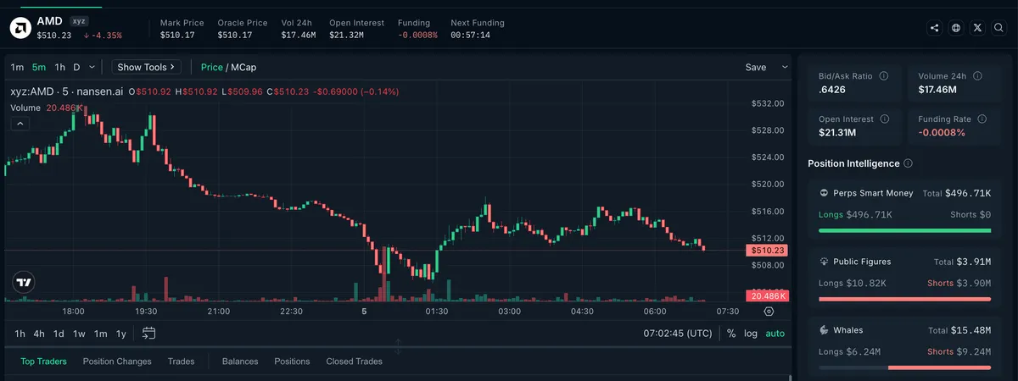Set chart range to 4h

pyautogui.click(x=39, y=334)
